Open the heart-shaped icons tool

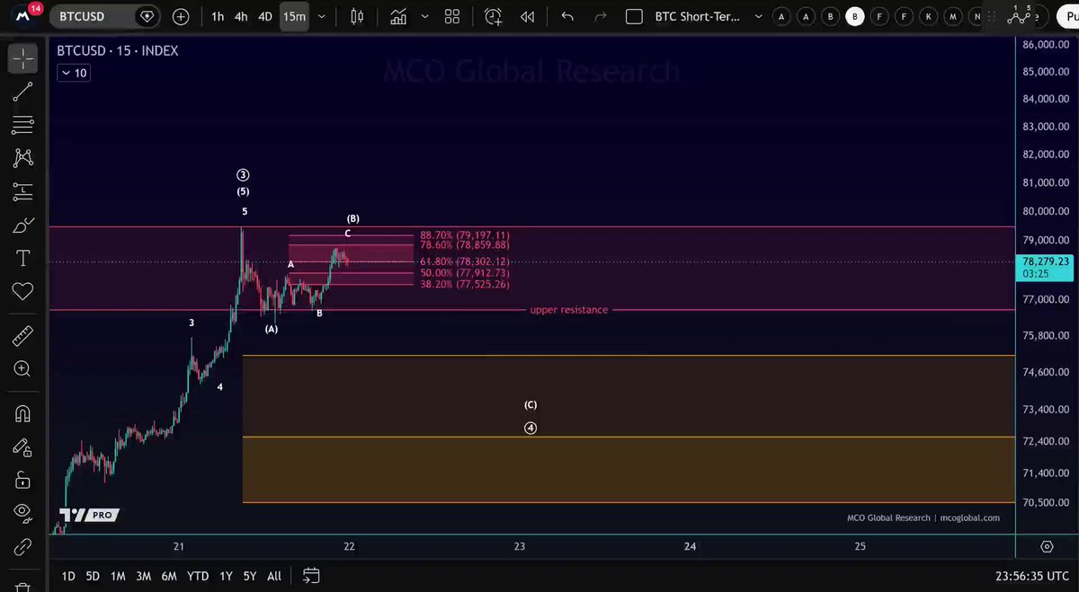22,291
